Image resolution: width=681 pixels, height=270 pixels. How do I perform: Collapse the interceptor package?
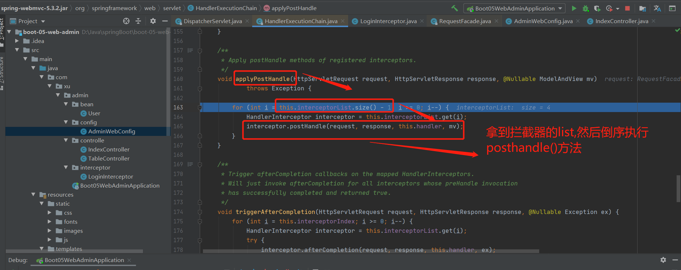[66, 167]
